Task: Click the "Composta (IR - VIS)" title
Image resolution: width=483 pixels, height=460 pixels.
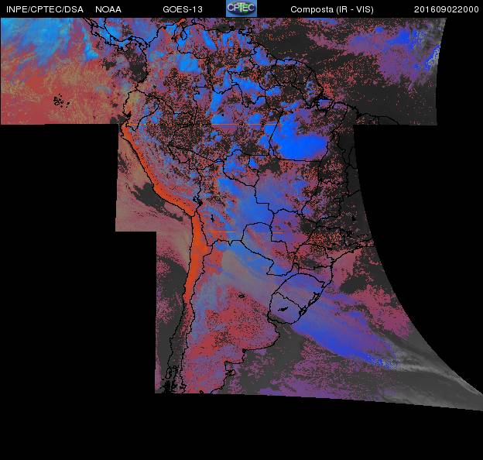Action: (332, 9)
